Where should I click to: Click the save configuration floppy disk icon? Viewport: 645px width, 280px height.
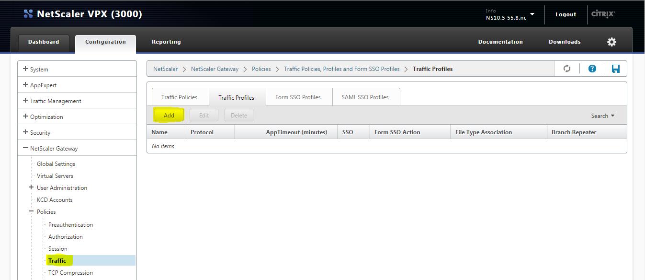(616, 69)
